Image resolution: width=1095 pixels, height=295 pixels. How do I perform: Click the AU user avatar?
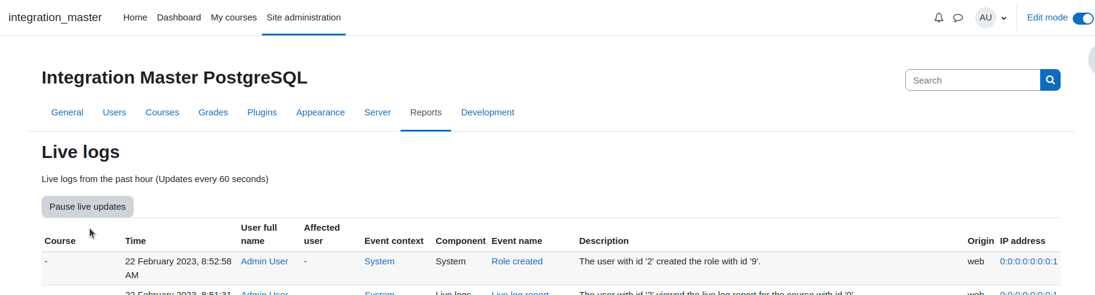[x=985, y=17]
